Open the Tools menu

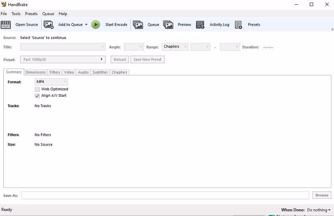[x=16, y=14]
